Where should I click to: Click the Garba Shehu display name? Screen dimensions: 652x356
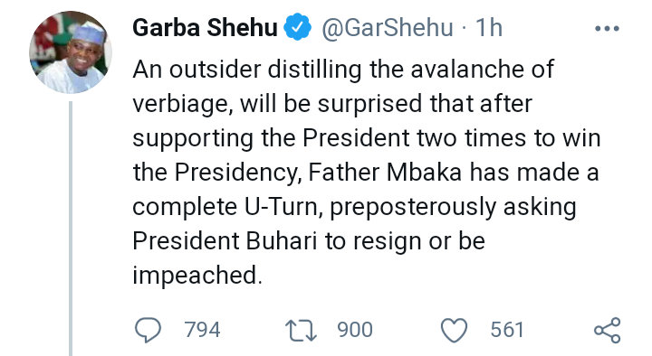click(x=205, y=27)
